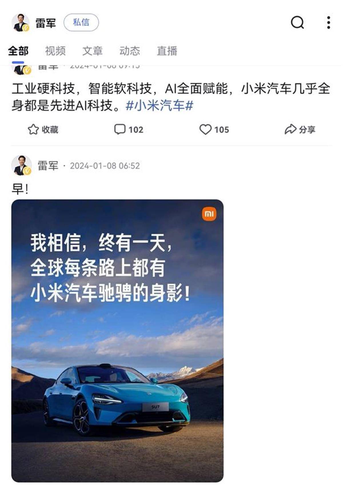The width and height of the screenshot is (343, 486).
Task: Tap the orange Mi logo on the poster
Action: click(x=209, y=214)
